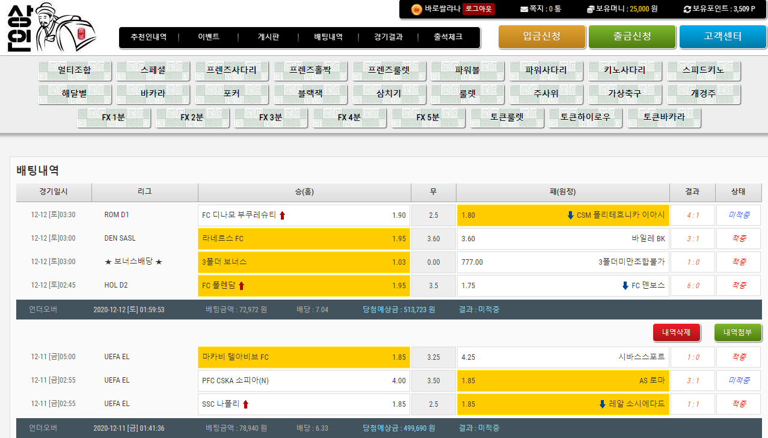The height and width of the screenshot is (438, 768).
Task: Click the user level badge beside 바로쌀랴나
Action: pos(416,9)
